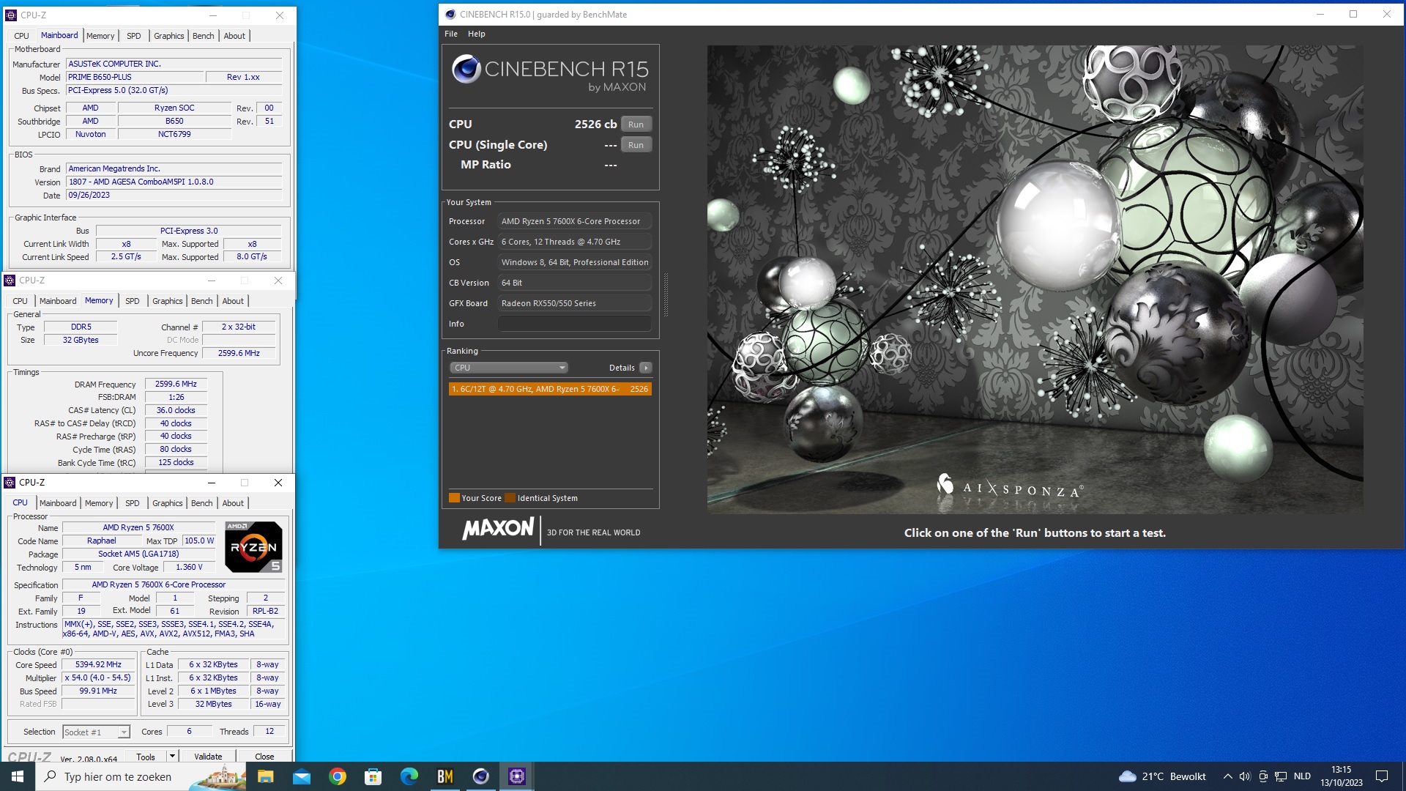
Task: Click the taskbar search box
Action: [x=141, y=776]
